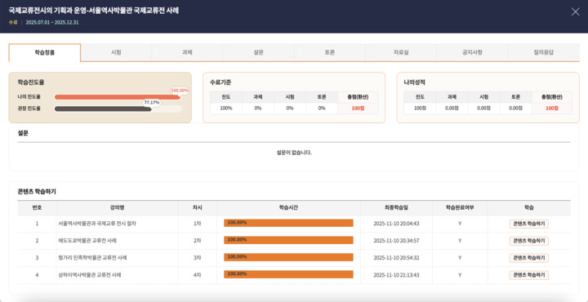Click the date 2025-11-10 20:54:32
588x302 pixels.
(396, 258)
